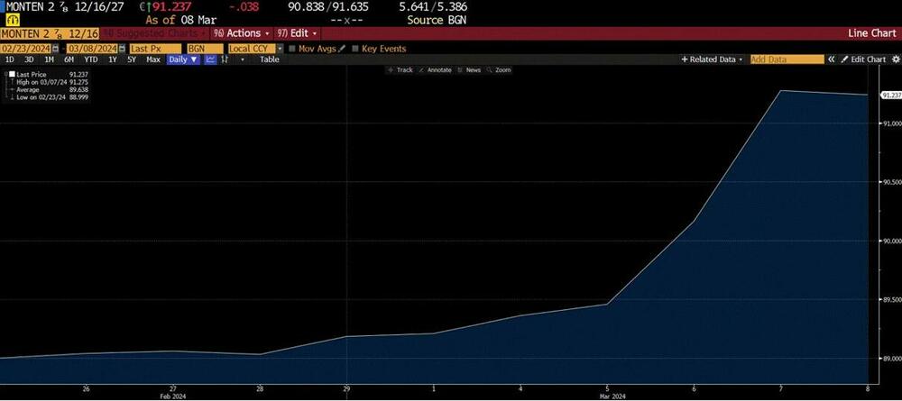Open the start date calendar picker

(x=55, y=49)
